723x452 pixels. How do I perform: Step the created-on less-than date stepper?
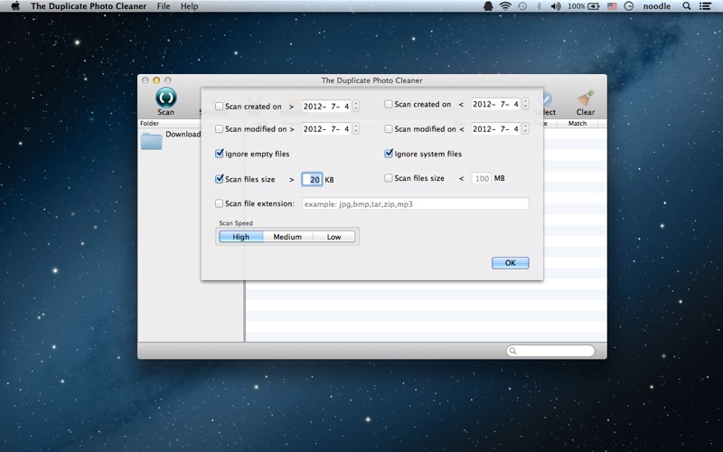[x=526, y=104]
